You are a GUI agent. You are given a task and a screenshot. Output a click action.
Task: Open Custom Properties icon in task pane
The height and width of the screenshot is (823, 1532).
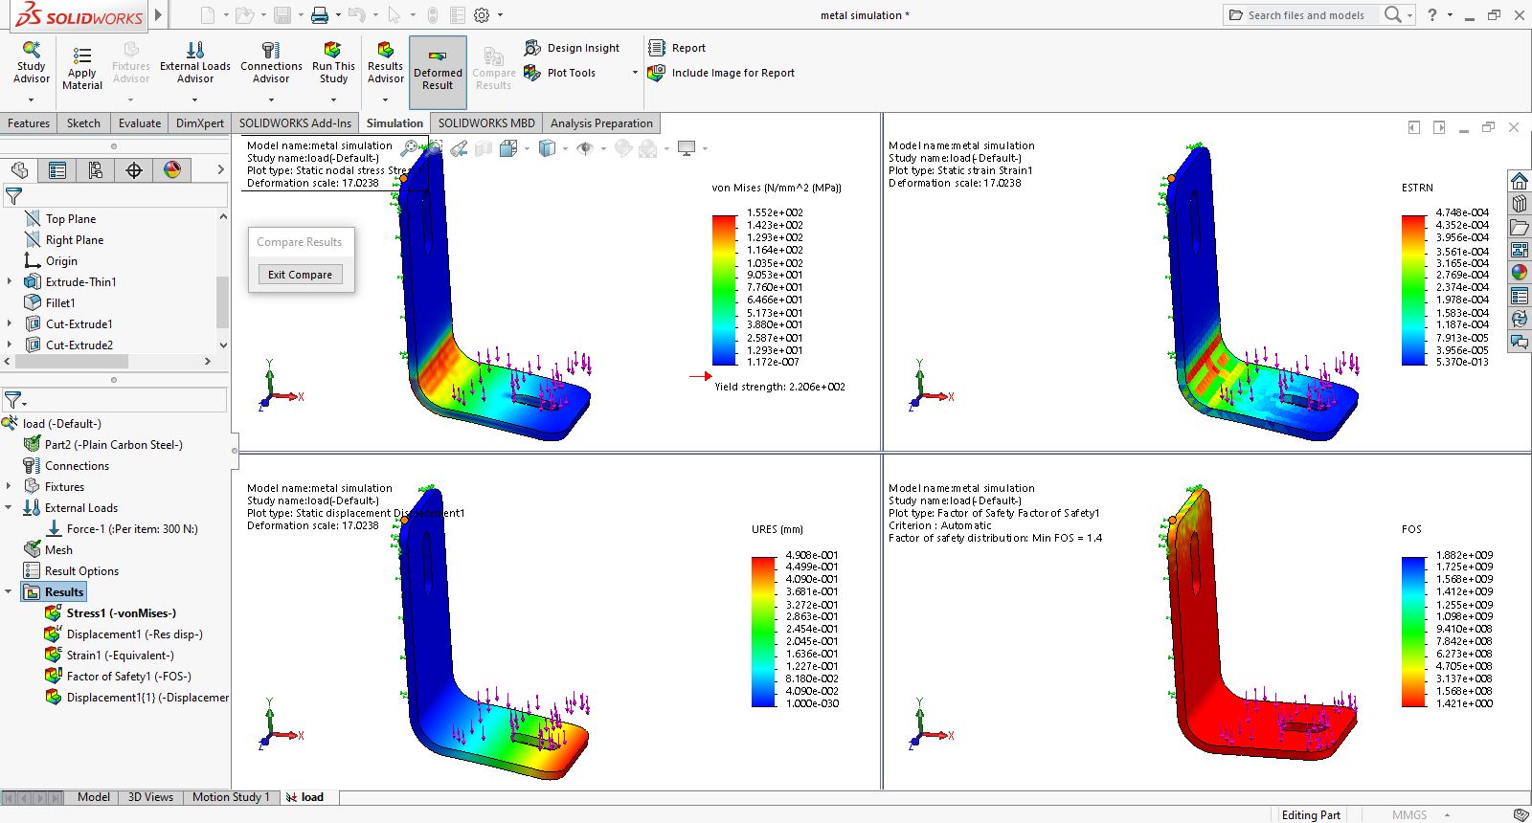pyautogui.click(x=1520, y=296)
